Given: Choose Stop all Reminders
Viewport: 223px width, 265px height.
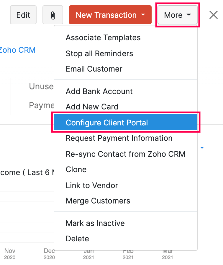Looking at the screenshot, I should tap(99, 54).
